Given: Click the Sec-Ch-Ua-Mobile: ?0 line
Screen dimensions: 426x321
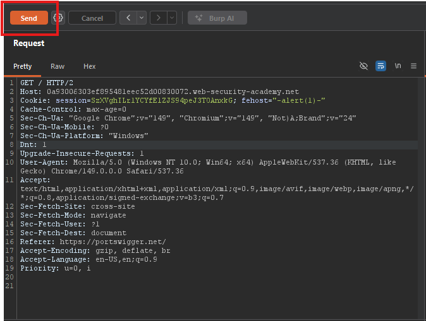Looking at the screenshot, I should pos(64,127).
